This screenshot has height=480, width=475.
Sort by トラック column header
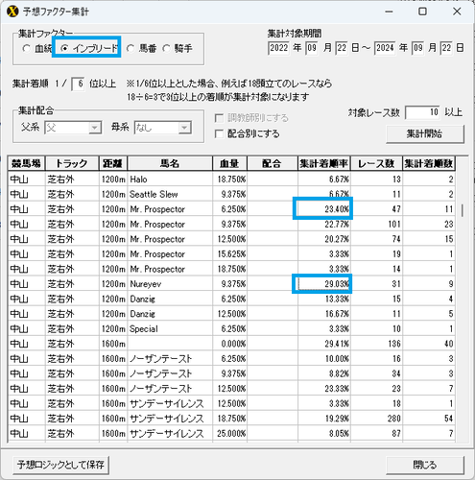point(72,164)
